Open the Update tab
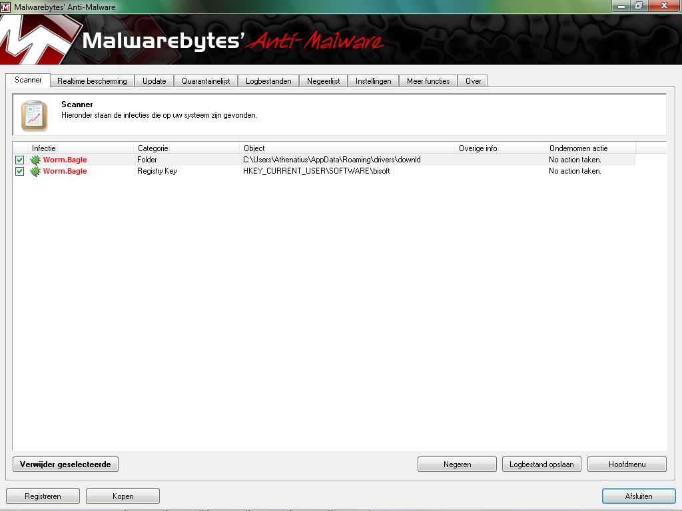682x511 pixels. pyautogui.click(x=155, y=81)
